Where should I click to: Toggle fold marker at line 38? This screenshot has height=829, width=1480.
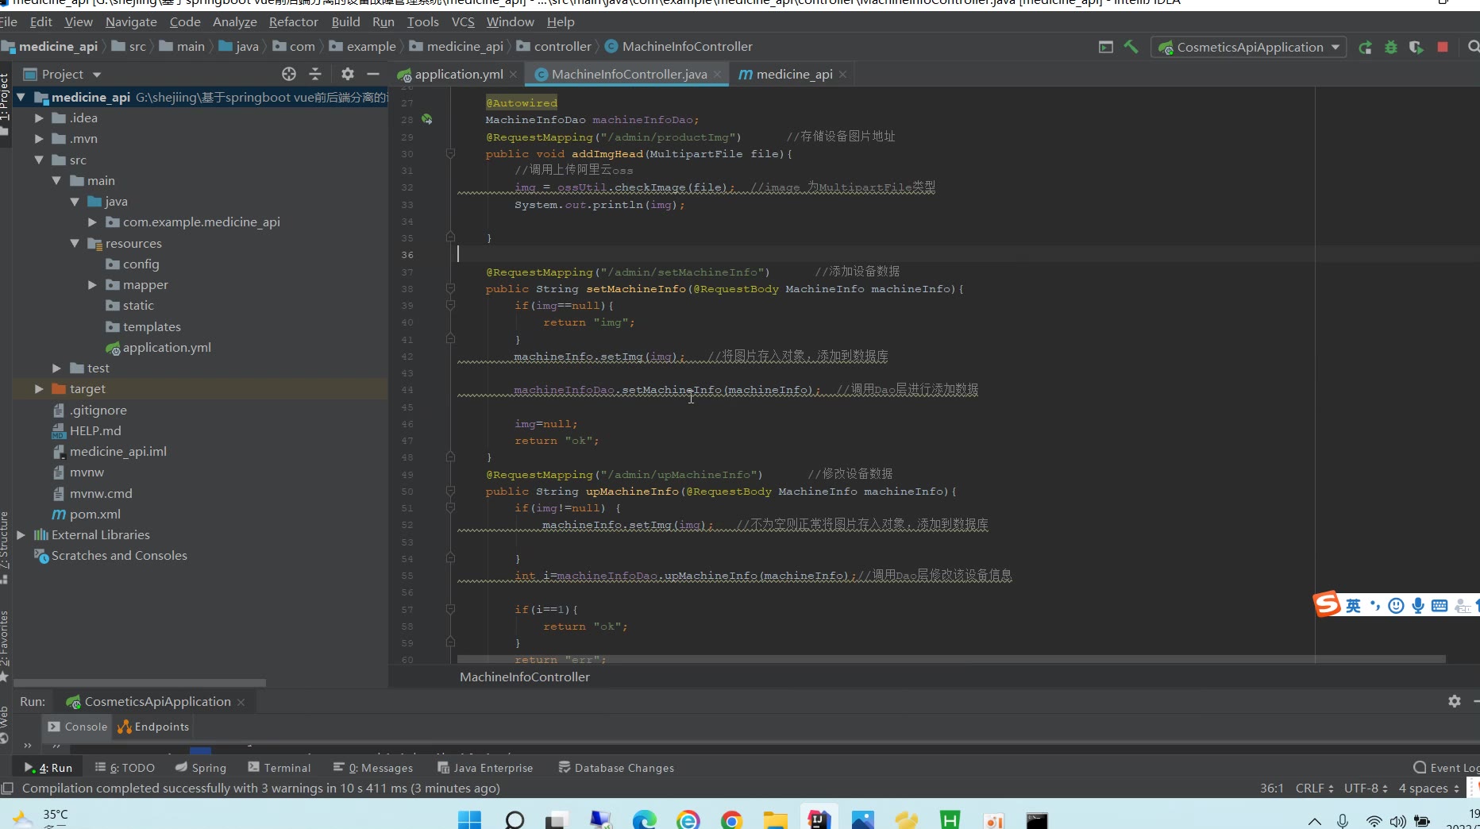450,289
